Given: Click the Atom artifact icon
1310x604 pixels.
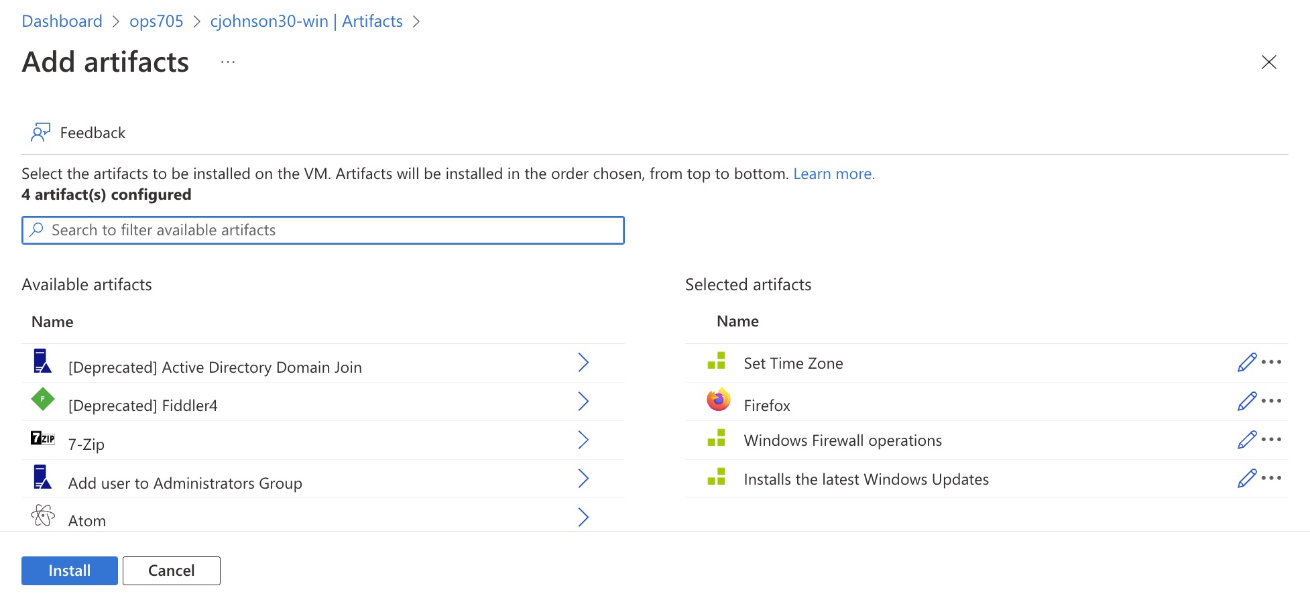Looking at the screenshot, I should tap(42, 515).
